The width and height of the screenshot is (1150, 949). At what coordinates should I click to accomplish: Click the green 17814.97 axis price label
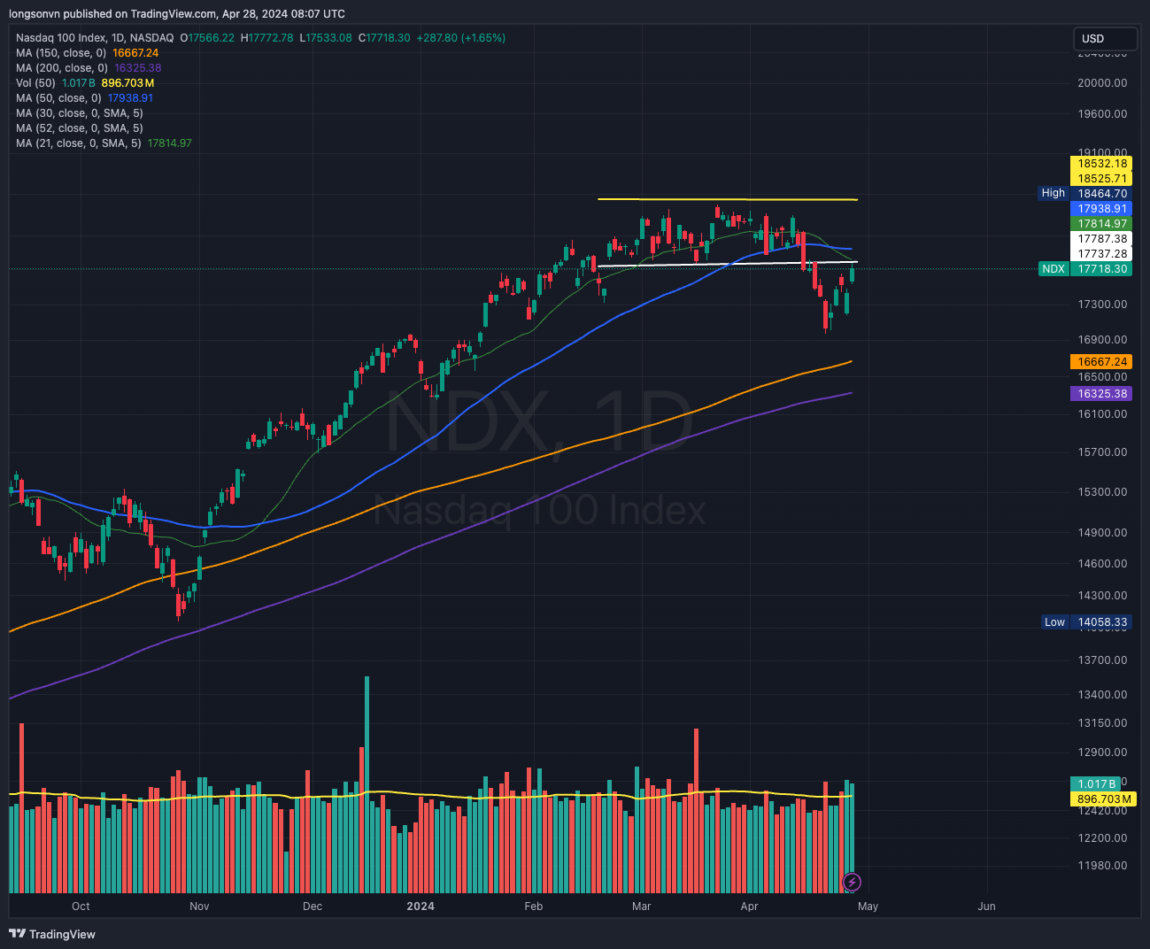[x=1102, y=224]
